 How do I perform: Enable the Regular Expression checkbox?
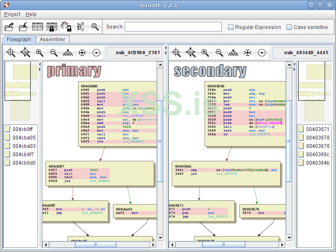[x=231, y=27]
